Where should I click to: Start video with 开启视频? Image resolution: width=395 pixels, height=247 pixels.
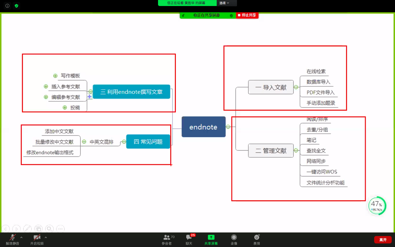coord(37,240)
